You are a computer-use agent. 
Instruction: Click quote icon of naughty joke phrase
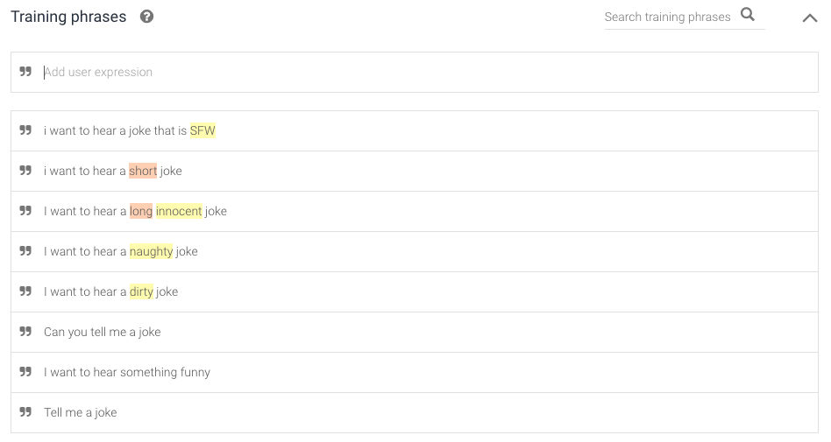[25, 251]
